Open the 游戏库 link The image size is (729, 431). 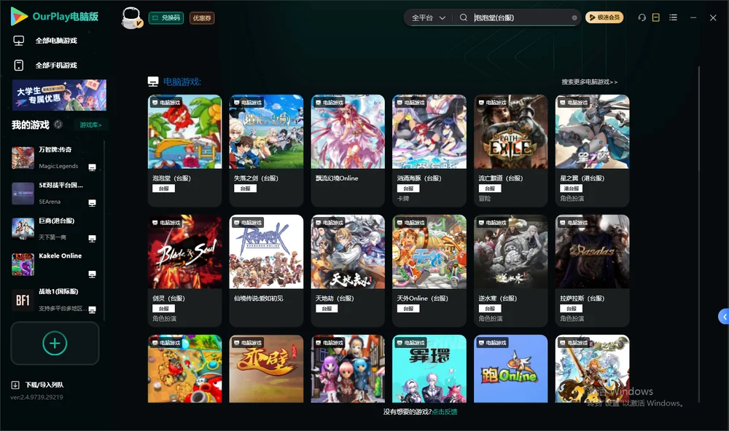point(90,125)
